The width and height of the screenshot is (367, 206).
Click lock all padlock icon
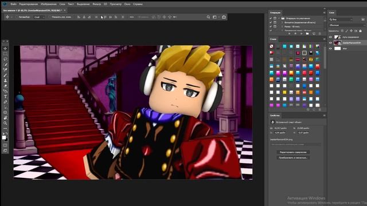(x=361, y=31)
